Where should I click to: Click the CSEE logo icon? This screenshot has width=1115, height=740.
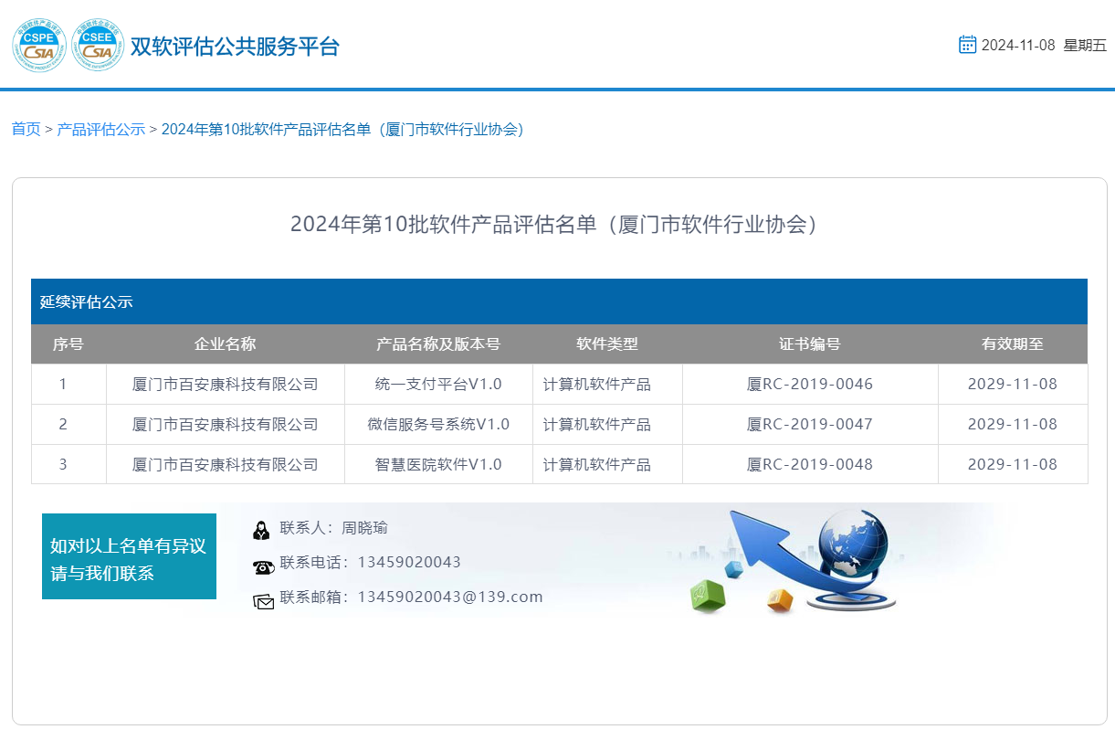pyautogui.click(x=98, y=46)
